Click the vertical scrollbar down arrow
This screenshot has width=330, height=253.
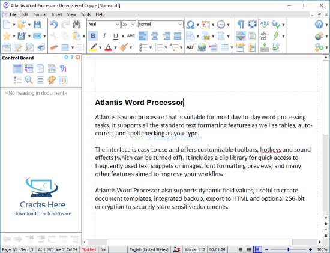coord(326,218)
